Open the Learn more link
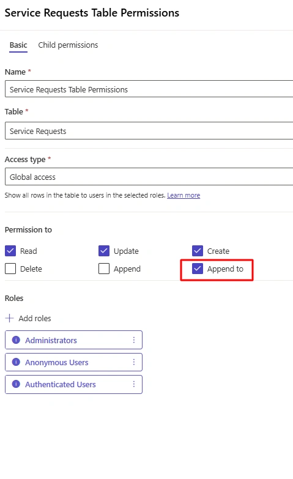 pyautogui.click(x=184, y=195)
